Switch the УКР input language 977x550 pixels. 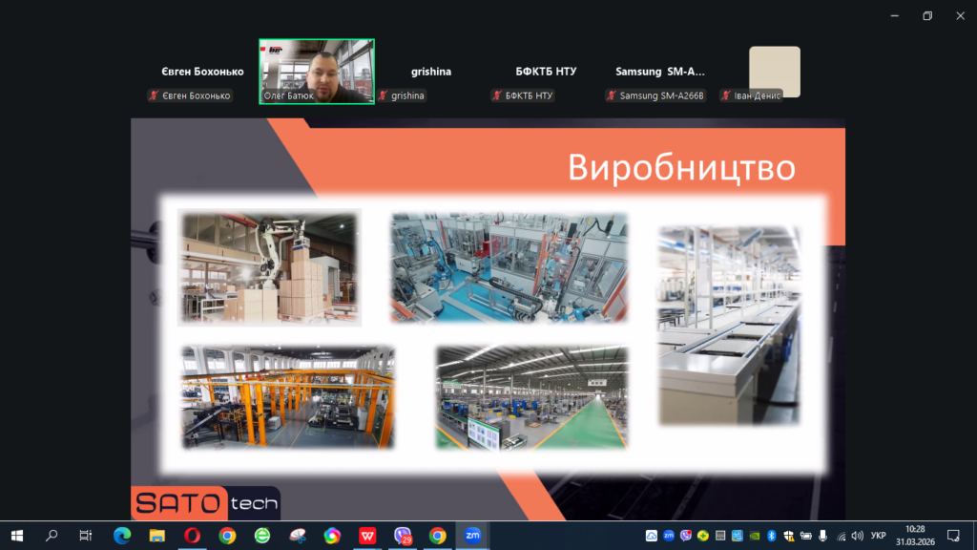tap(879, 536)
